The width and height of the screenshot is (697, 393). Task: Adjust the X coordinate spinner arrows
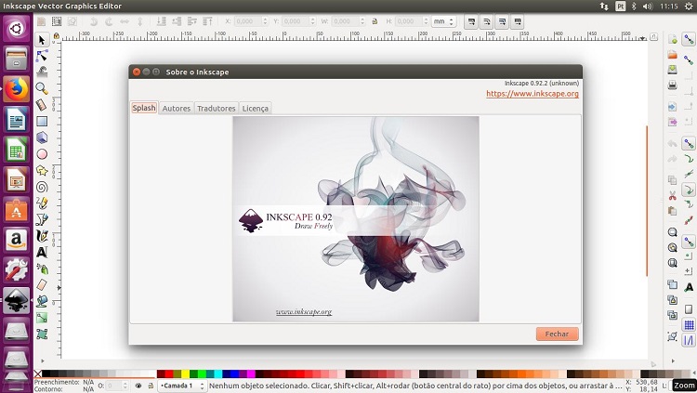(265, 21)
